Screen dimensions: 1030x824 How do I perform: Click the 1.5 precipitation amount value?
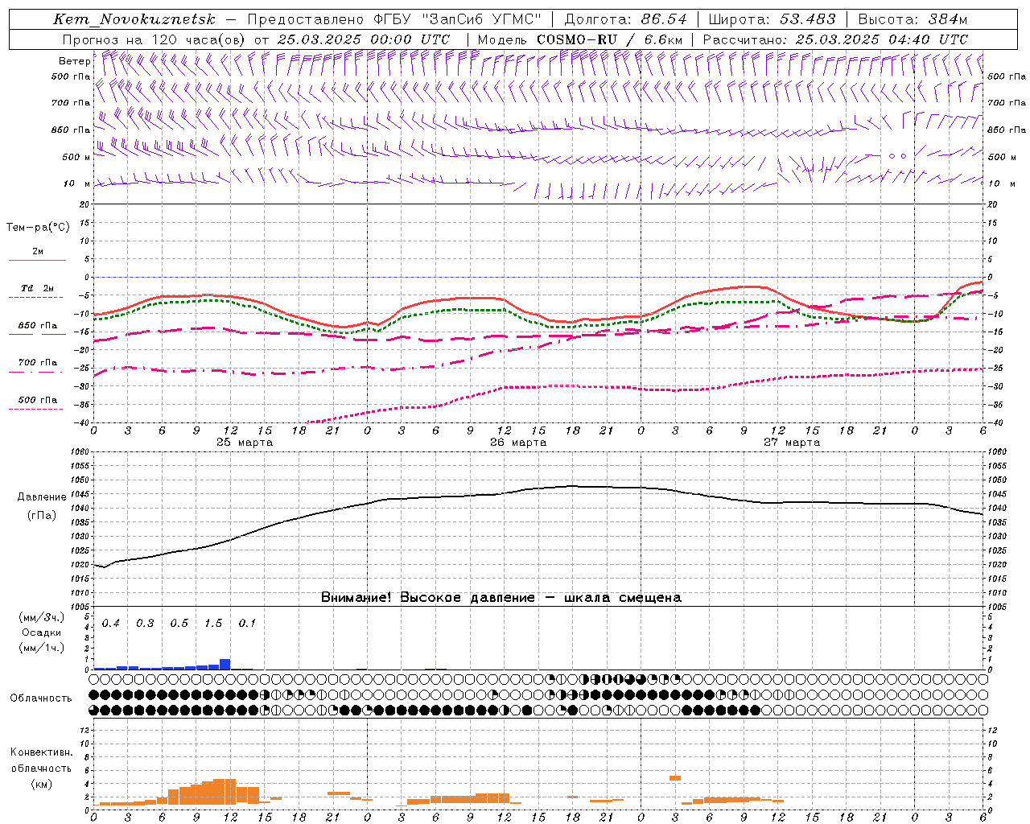(213, 624)
